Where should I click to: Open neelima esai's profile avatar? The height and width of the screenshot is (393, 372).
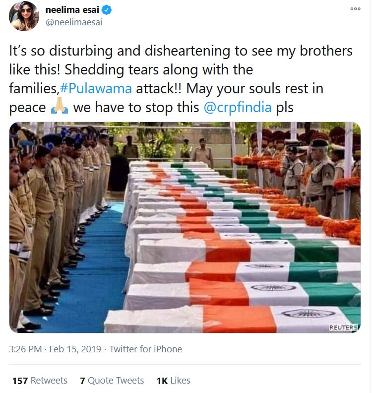tap(24, 16)
